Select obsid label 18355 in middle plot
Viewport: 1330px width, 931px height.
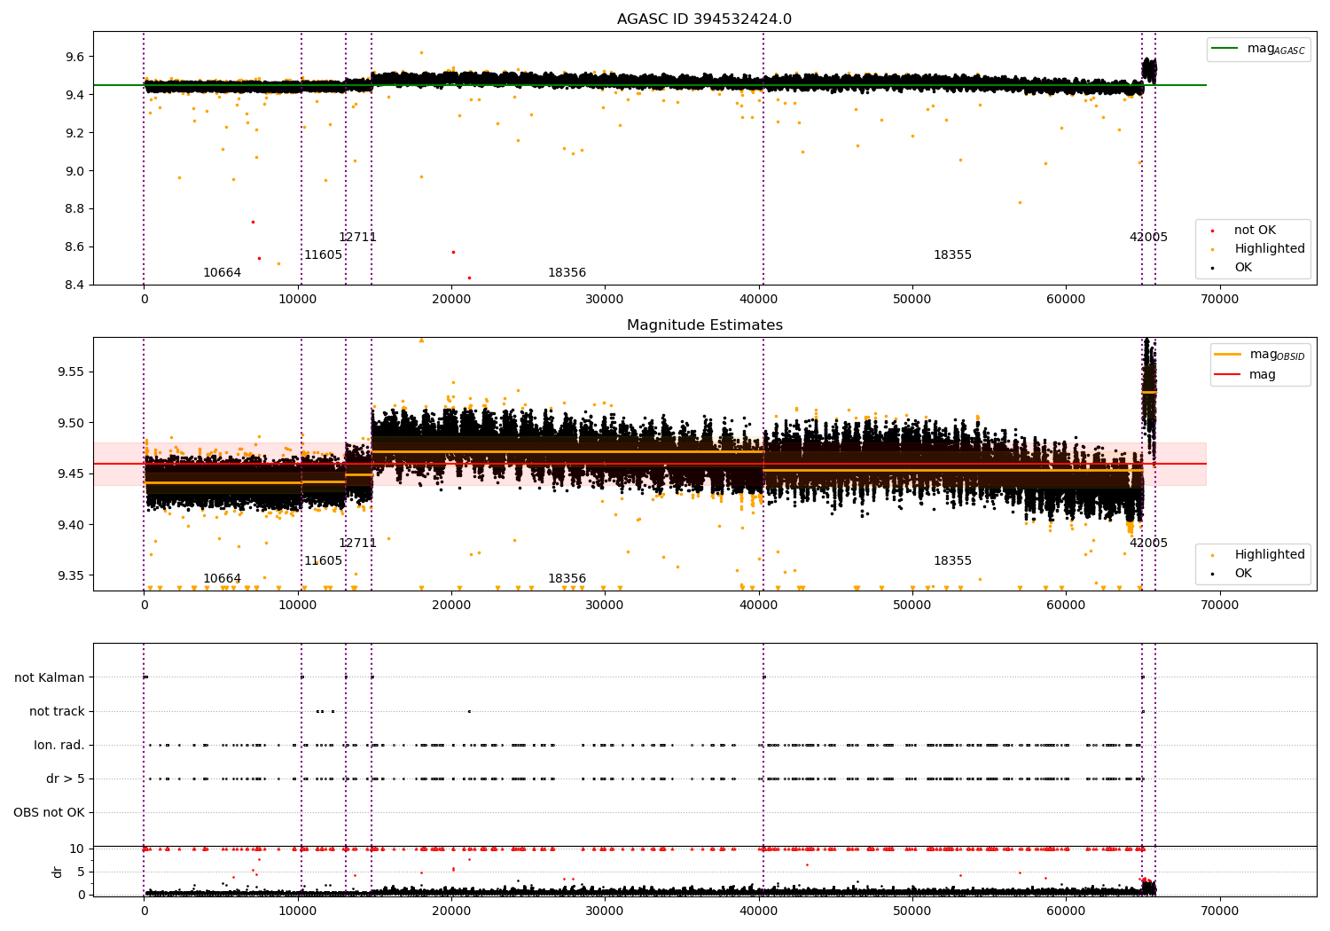[x=952, y=561]
